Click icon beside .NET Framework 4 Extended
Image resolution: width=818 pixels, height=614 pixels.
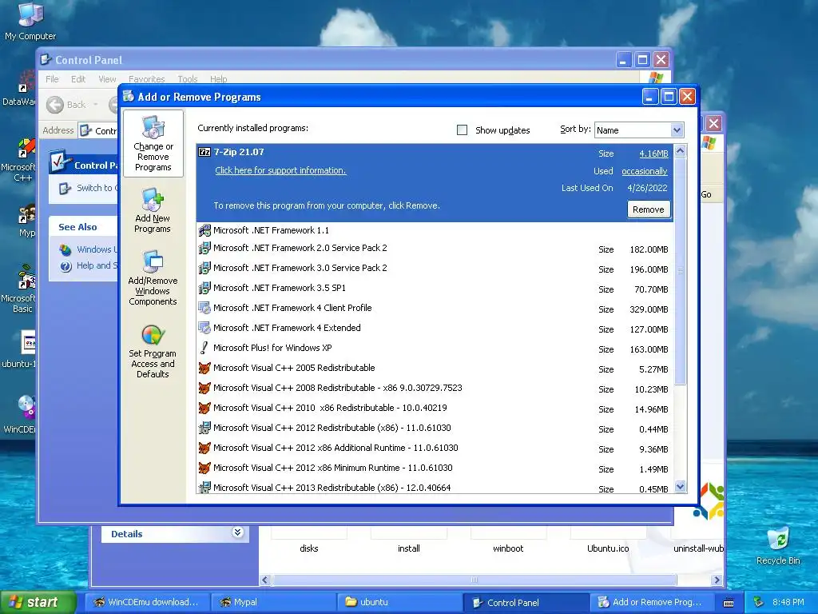(204, 328)
